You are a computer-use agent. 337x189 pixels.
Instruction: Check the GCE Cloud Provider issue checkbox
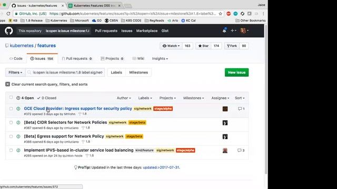pyautogui.click(x=11, y=109)
